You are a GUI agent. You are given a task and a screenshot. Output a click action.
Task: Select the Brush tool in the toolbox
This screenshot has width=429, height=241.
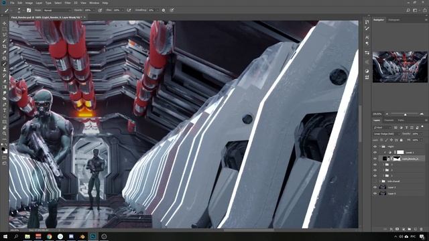tap(5, 64)
